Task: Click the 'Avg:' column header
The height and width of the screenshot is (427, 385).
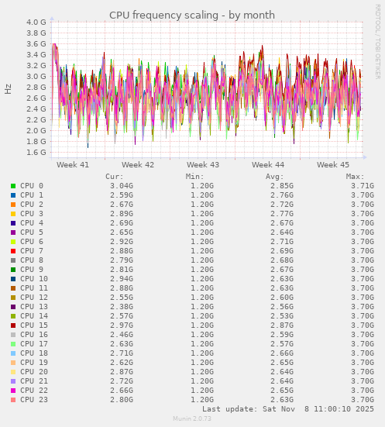Action: (x=275, y=177)
